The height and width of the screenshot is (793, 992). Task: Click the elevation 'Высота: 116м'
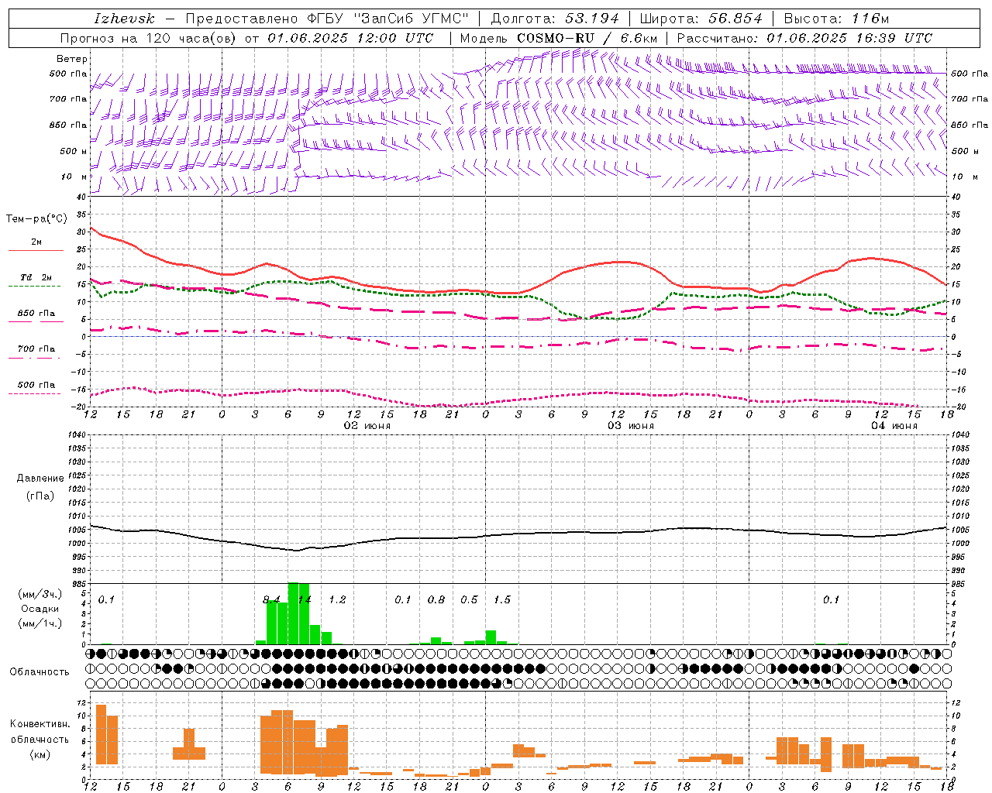[x=836, y=19]
